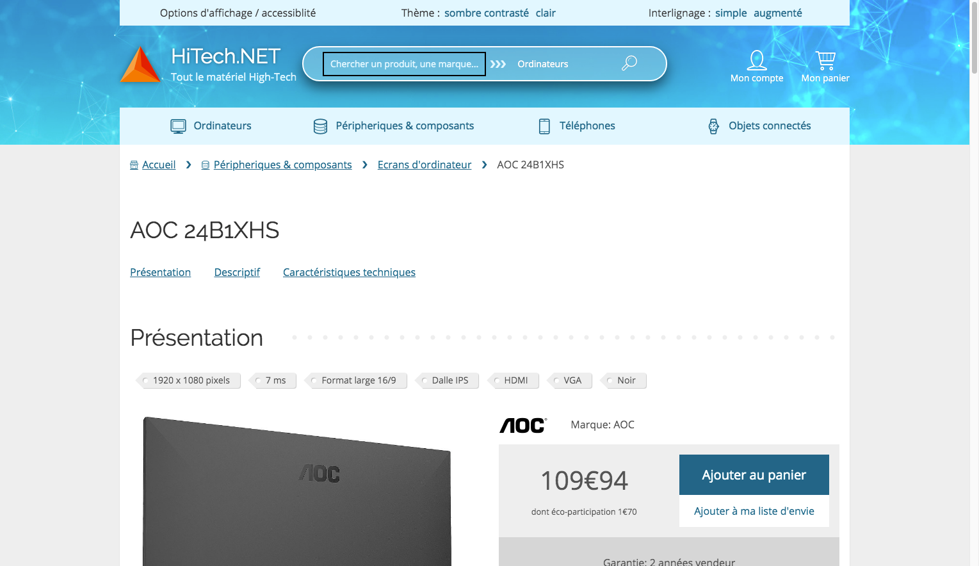
Task: Set interlignage to simple
Action: [x=731, y=13]
